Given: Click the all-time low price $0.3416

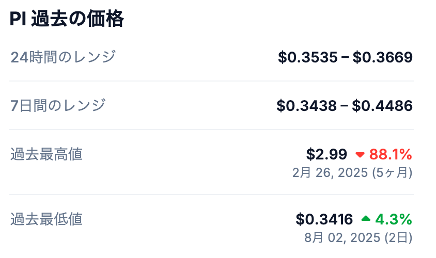Looking at the screenshot, I should click(x=324, y=219).
